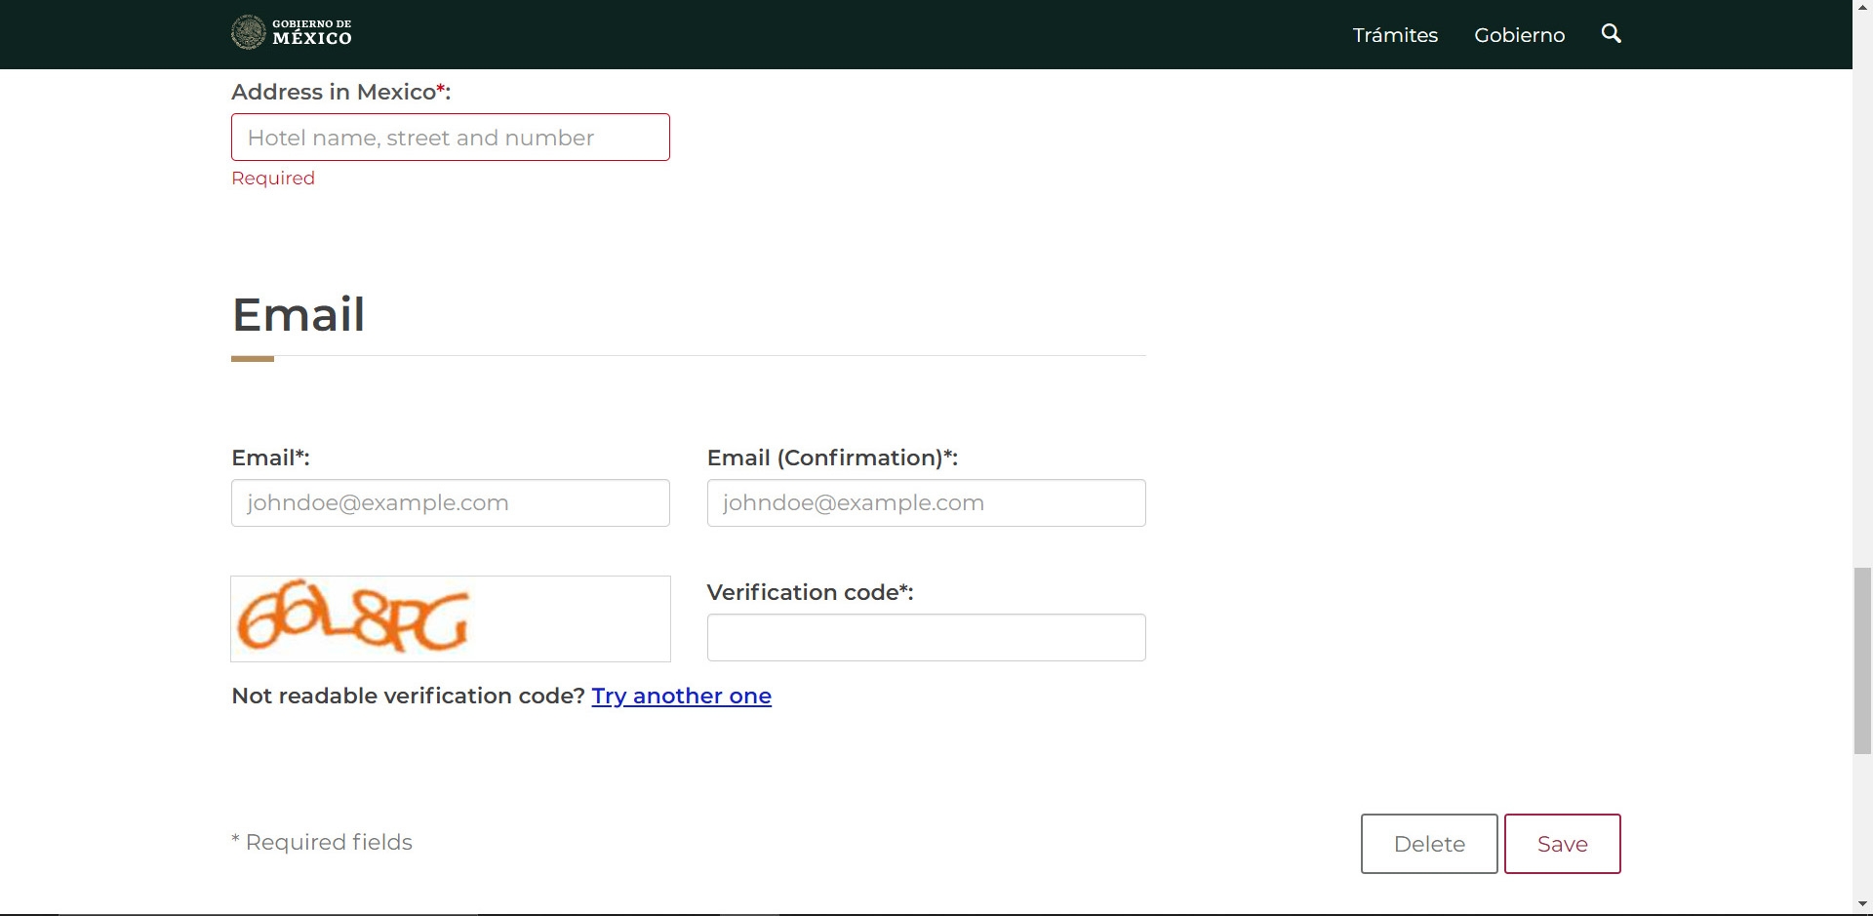Click the scrollbar down arrow
The width and height of the screenshot is (1873, 916).
pos(1862,904)
